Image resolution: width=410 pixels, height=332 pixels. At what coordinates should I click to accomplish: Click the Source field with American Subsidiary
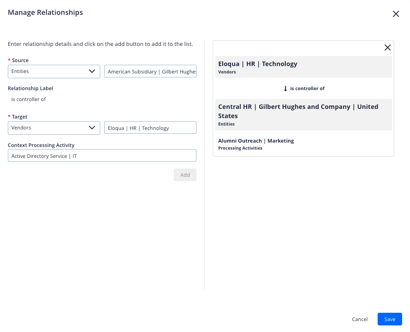pos(150,71)
